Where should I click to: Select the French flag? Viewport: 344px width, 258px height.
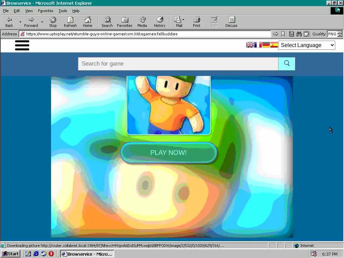258,45
